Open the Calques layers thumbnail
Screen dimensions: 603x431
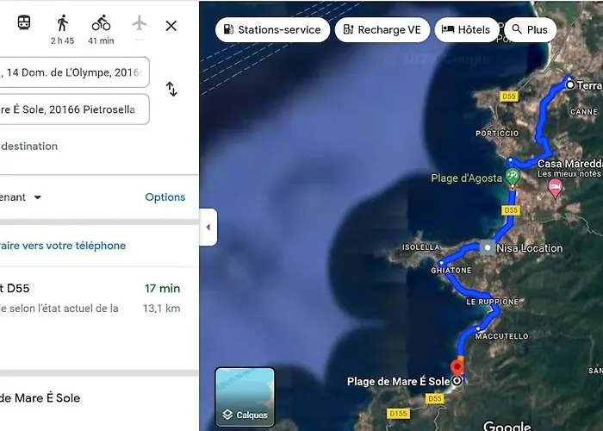point(245,397)
